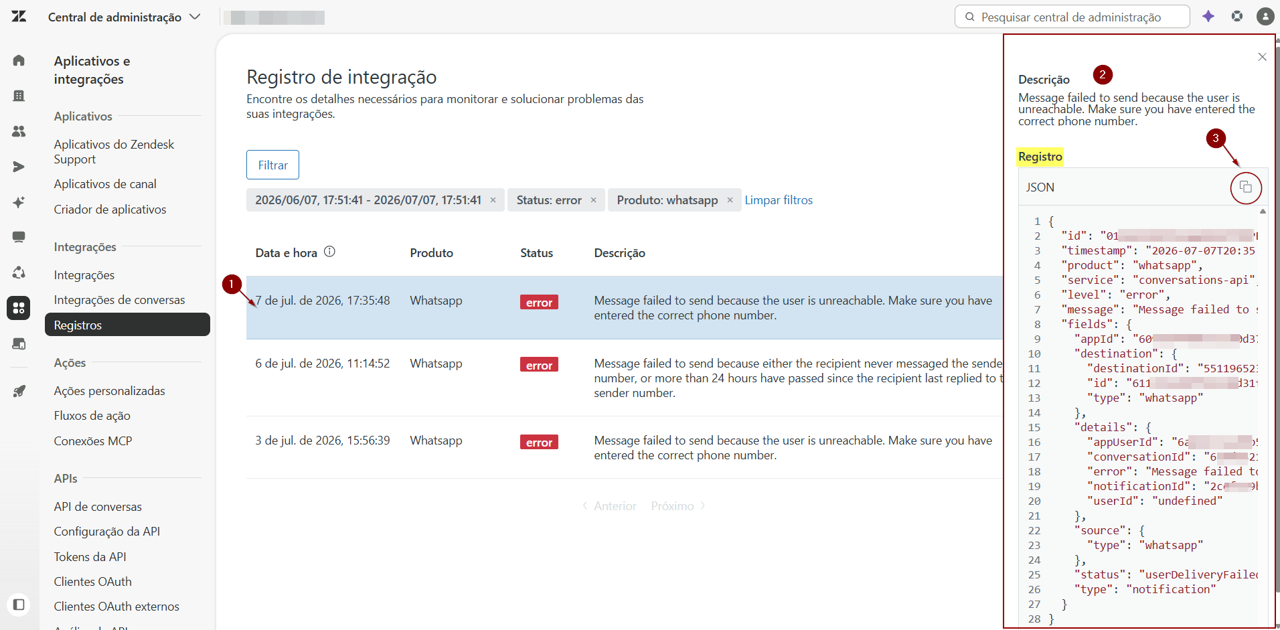Image resolution: width=1280 pixels, height=630 pixels.
Task: Open the Workspaces monitor icon
Action: [x=19, y=237]
